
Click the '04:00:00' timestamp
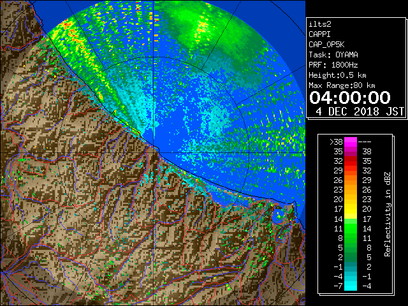[350, 98]
